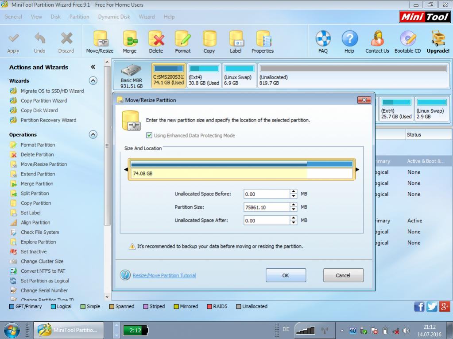Click the Partition Size input field

point(267,207)
